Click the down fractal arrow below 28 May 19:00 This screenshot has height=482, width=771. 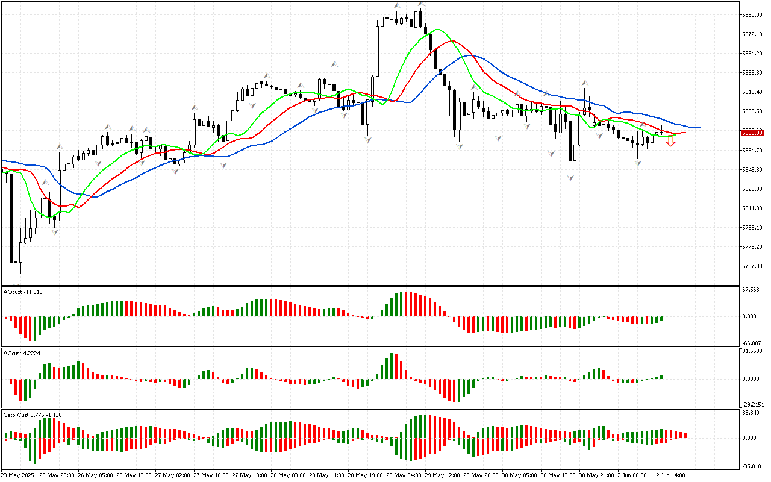click(367, 139)
